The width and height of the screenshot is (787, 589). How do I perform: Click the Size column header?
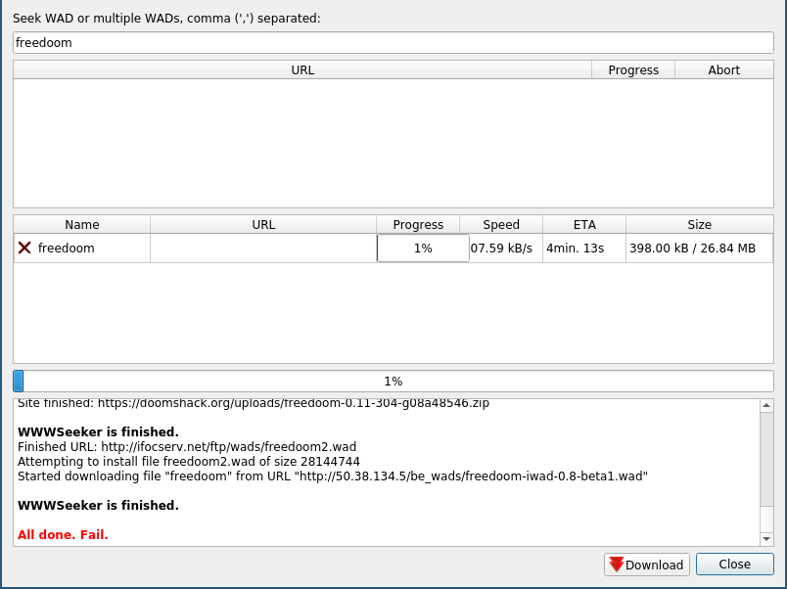[699, 225]
